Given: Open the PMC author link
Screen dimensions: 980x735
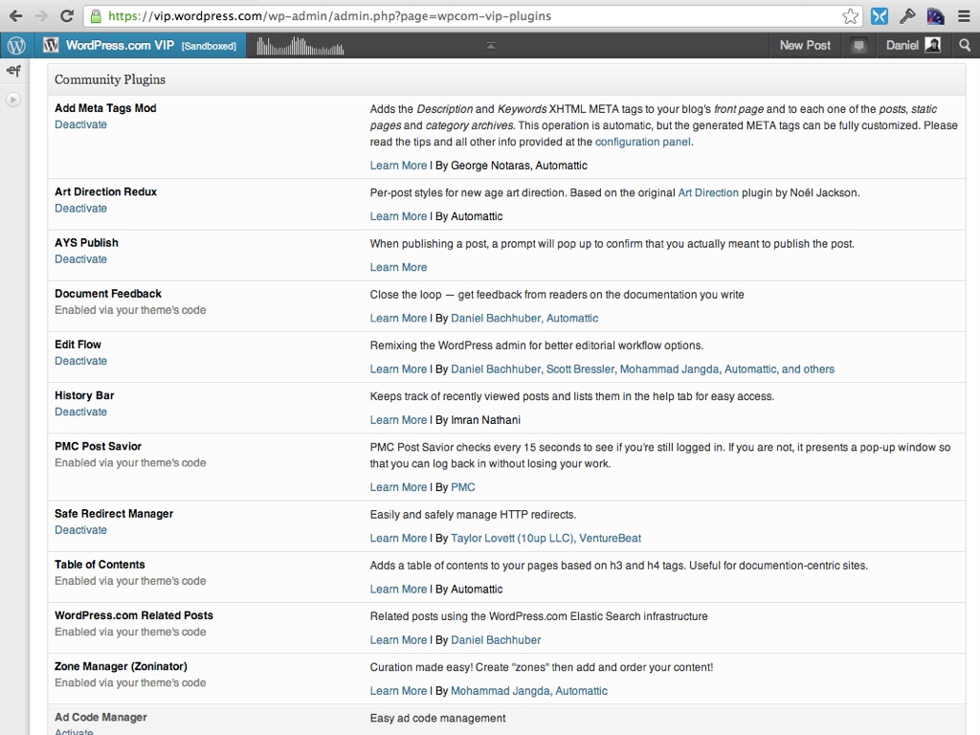Looking at the screenshot, I should [462, 487].
